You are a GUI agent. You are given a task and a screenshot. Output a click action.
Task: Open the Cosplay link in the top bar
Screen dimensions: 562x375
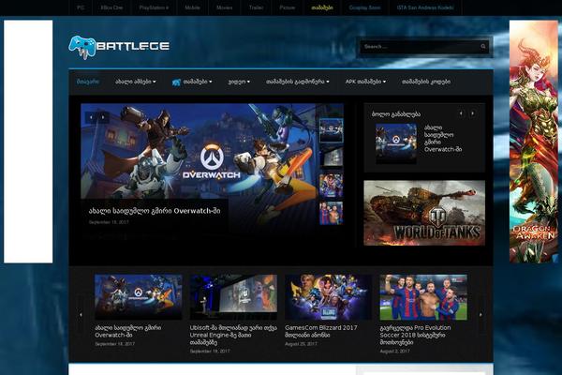tap(365, 7)
